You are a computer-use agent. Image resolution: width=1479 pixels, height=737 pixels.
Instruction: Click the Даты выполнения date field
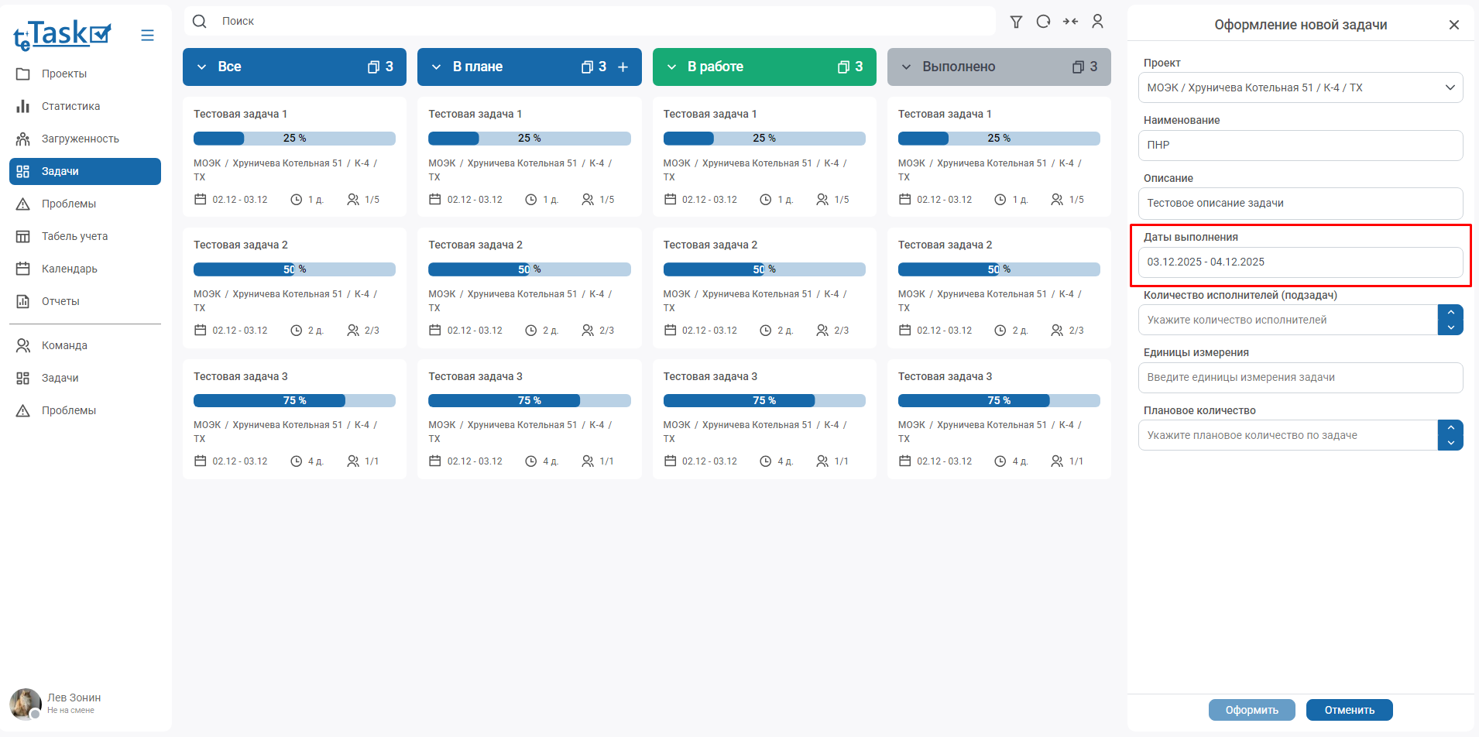click(x=1300, y=262)
